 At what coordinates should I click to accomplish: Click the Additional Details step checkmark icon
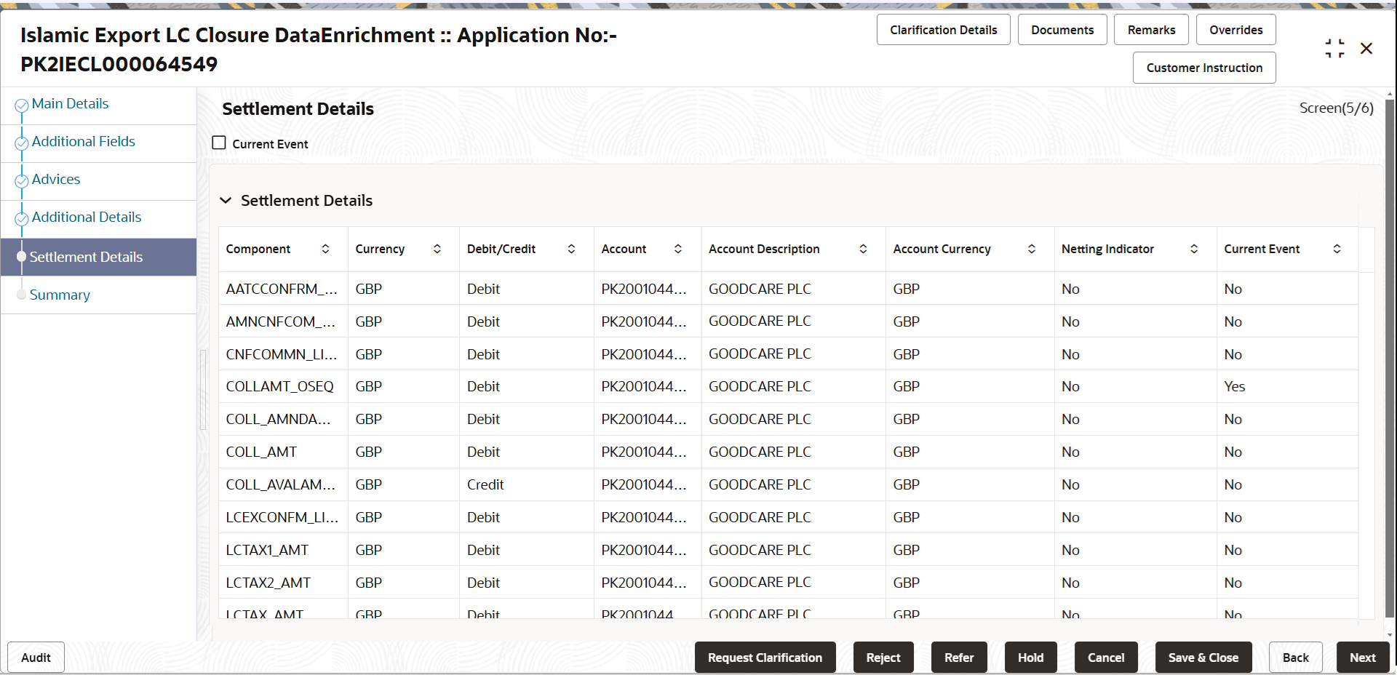point(22,219)
